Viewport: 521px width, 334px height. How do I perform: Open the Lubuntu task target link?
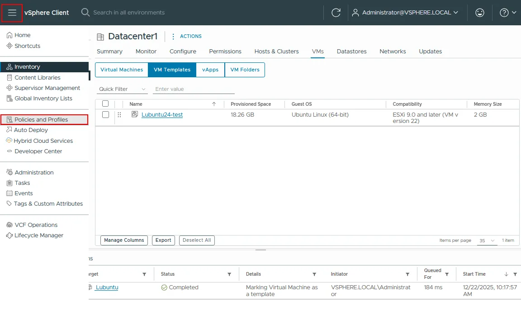coord(107,287)
